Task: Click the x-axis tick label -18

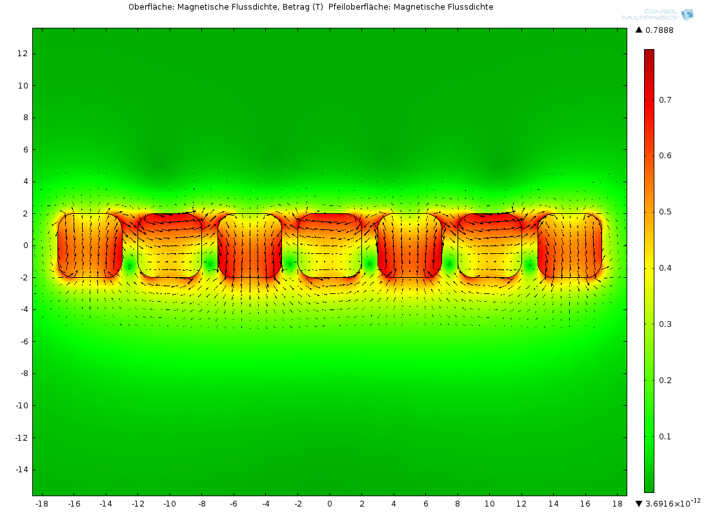Action: pyautogui.click(x=42, y=503)
